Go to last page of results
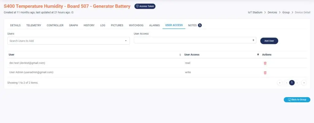Screen dimensions: 314x123 click(x=304, y=83)
